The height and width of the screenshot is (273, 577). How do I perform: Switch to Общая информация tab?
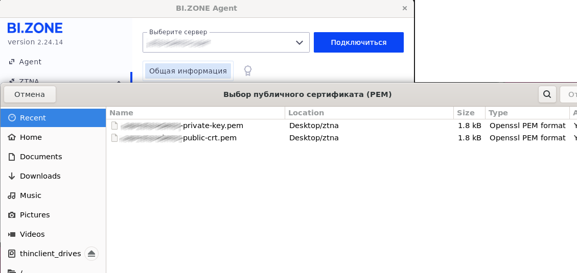[188, 71]
